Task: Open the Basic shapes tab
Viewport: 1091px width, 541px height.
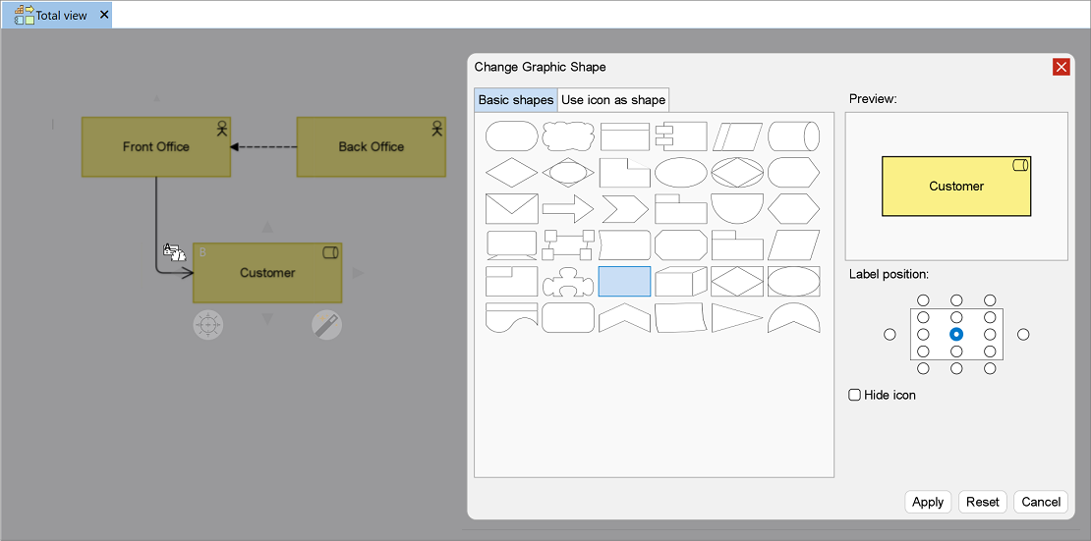Action: [x=516, y=100]
